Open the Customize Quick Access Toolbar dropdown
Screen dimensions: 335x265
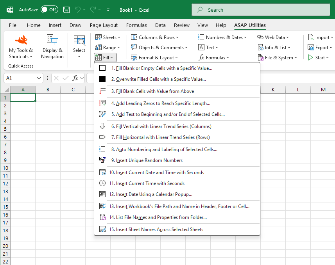point(108,10)
